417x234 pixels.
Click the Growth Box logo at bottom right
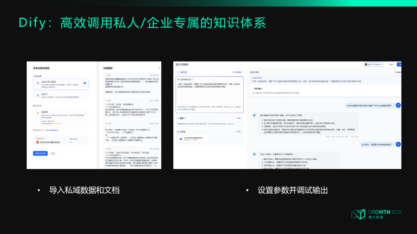point(376,214)
